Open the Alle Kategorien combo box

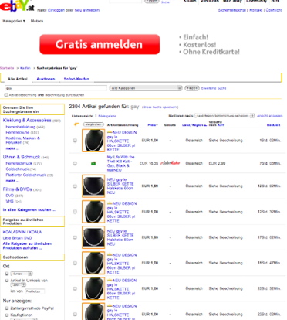click(x=146, y=88)
